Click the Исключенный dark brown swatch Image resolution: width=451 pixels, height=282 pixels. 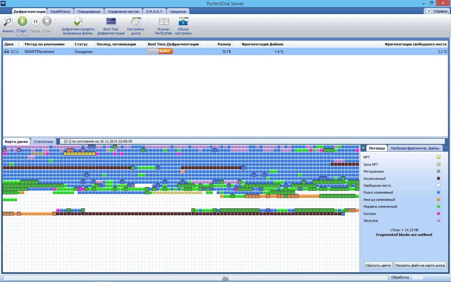tap(438, 178)
